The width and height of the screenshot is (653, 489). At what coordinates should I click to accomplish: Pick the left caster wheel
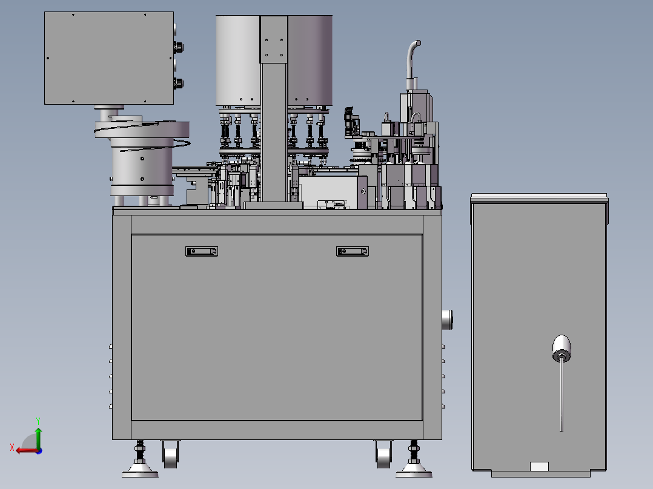pyautogui.click(x=170, y=454)
